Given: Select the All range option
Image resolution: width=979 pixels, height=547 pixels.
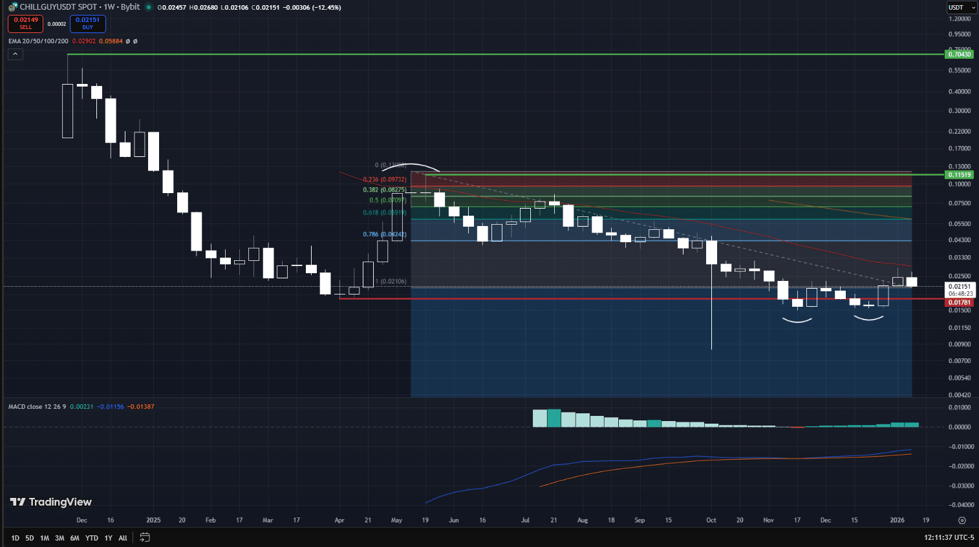Looking at the screenshot, I should click(122, 537).
